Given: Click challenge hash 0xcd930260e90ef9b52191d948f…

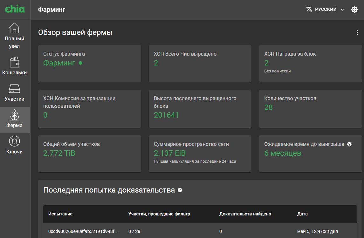Looking at the screenshot, I should (83, 231).
